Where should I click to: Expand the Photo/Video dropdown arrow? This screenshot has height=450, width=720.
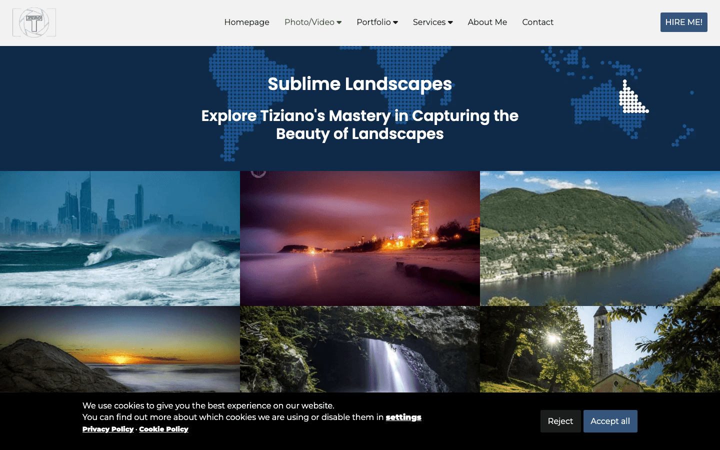339,22
